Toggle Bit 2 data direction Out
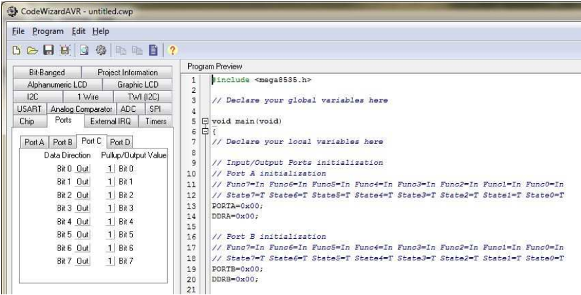 click(x=83, y=195)
